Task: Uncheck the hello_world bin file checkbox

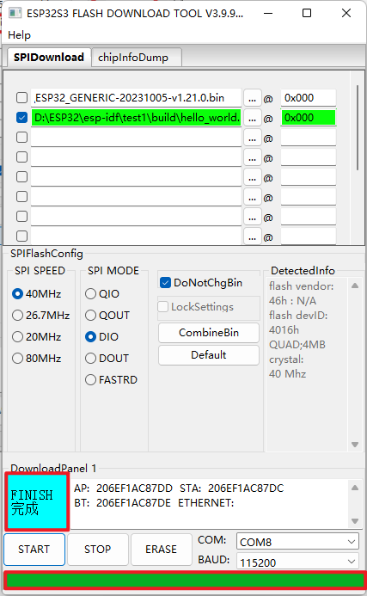Action: click(x=22, y=118)
